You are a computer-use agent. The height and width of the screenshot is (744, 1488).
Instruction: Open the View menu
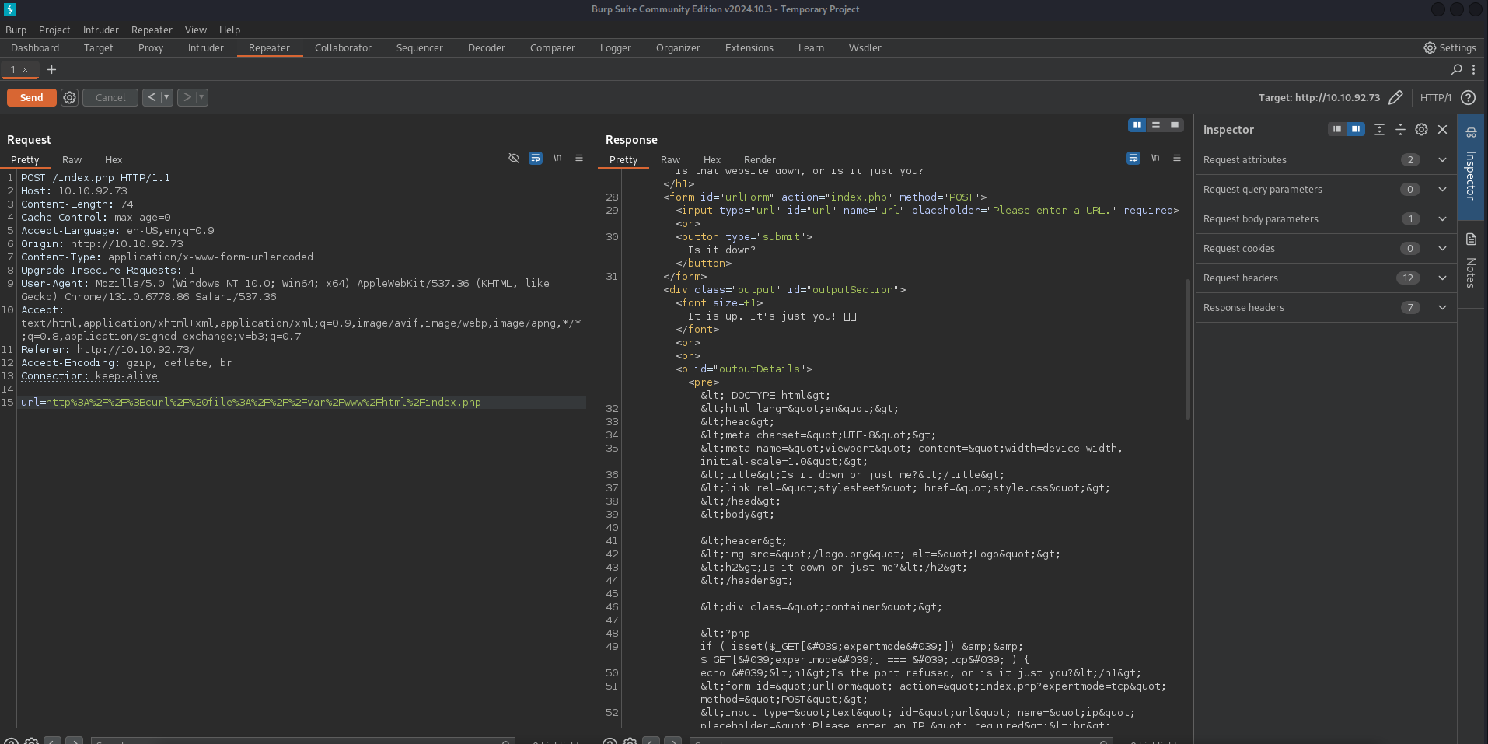(196, 30)
